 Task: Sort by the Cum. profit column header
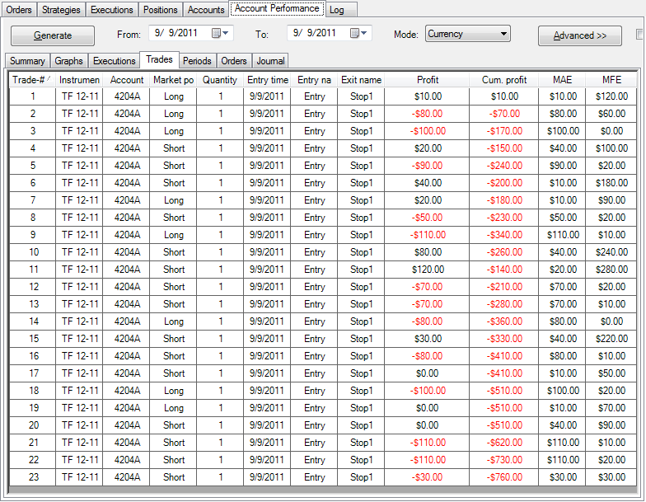tap(503, 80)
